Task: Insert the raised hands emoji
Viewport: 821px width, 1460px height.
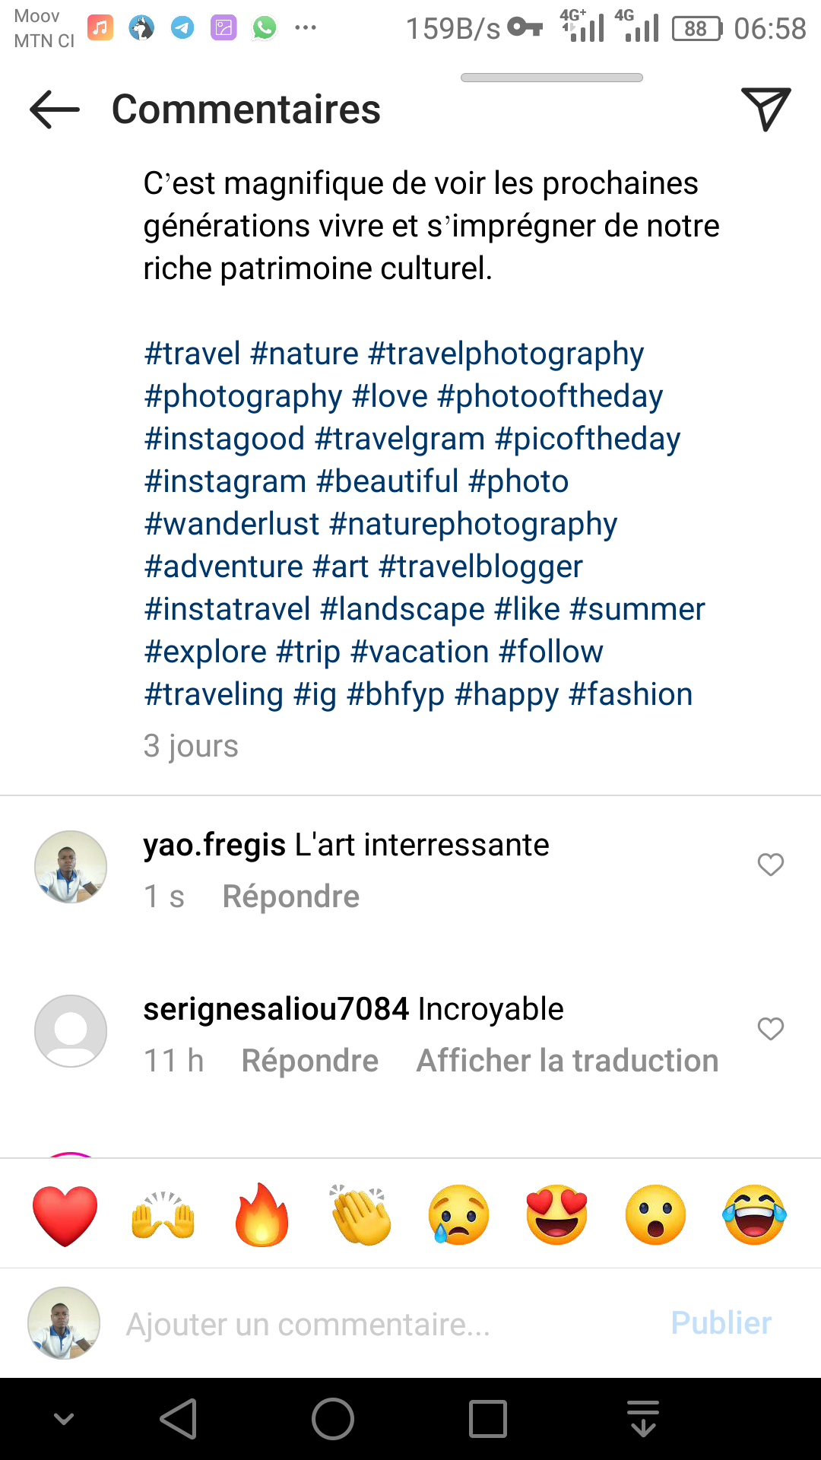Action: (163, 1214)
